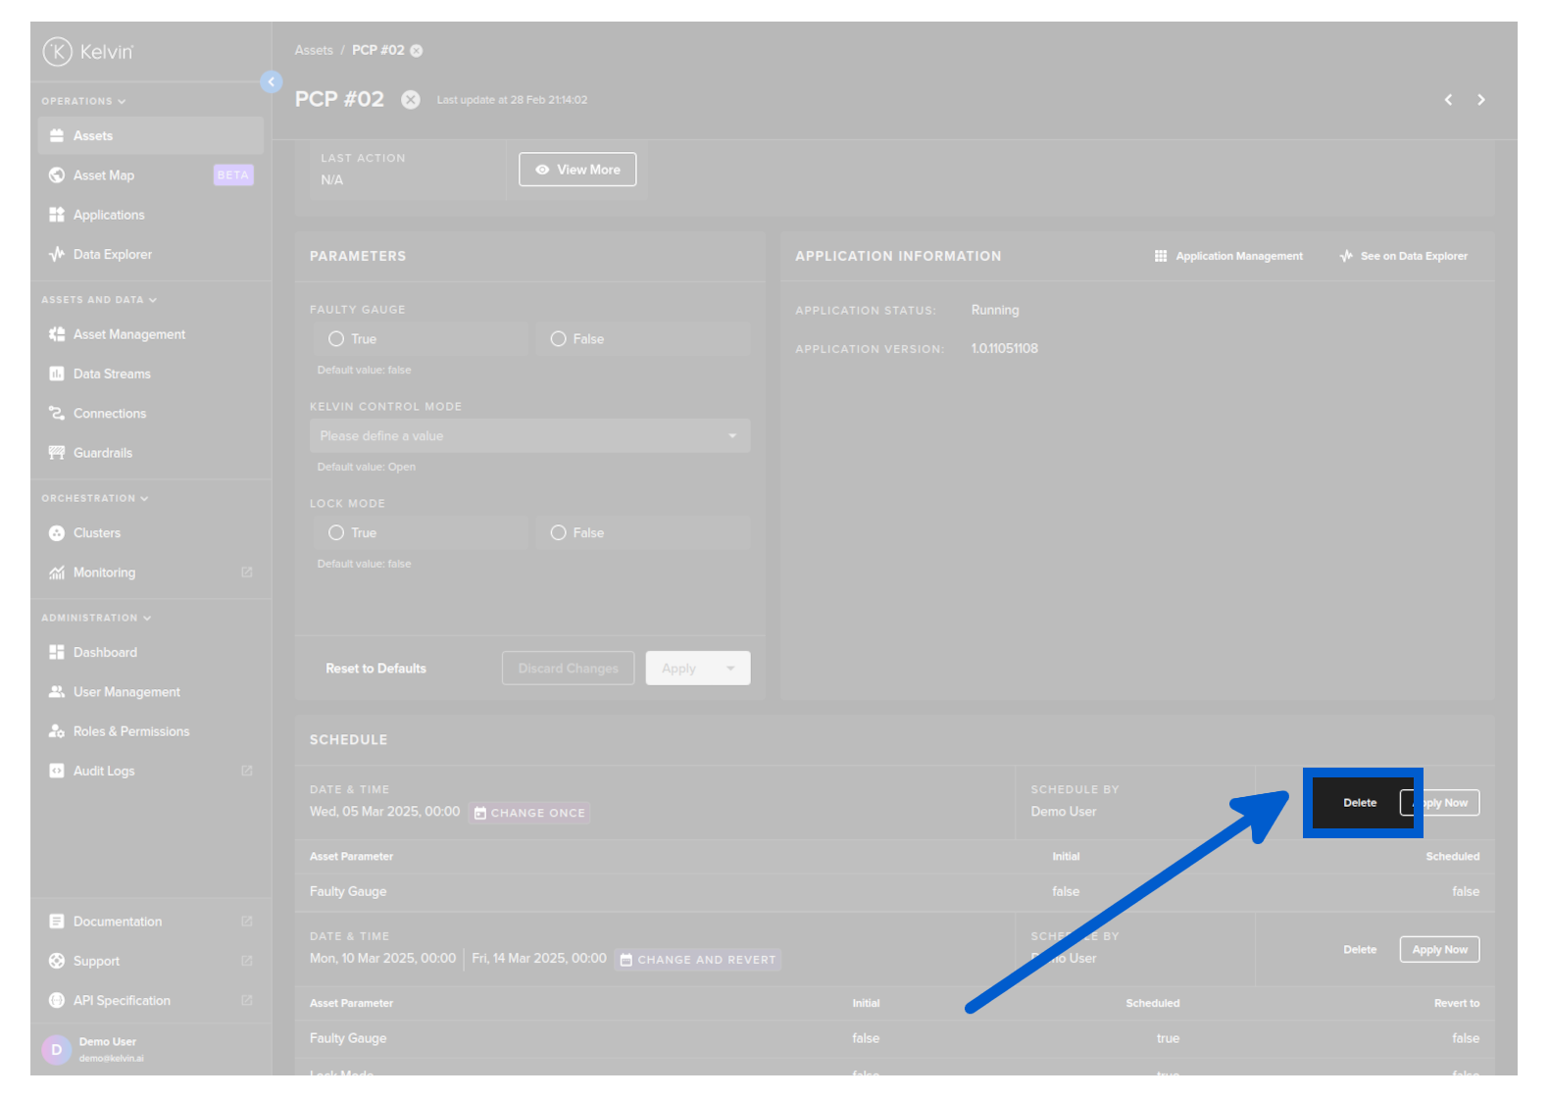This screenshot has width=1549, height=1098.
Task: Click the Application Management link
Action: 1229,257
